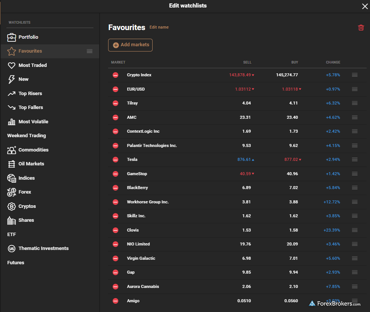The image size is (370, 312).
Task: Click the briefcase icon for Portfolio
Action: [x=12, y=37]
